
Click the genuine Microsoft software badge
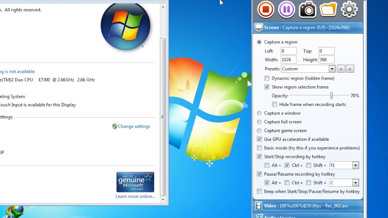coord(135,182)
